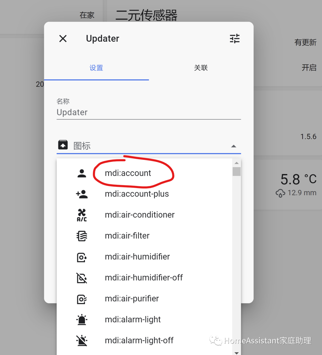Grab the icon list scrollbar thumb
322x355 pixels.
(236, 171)
